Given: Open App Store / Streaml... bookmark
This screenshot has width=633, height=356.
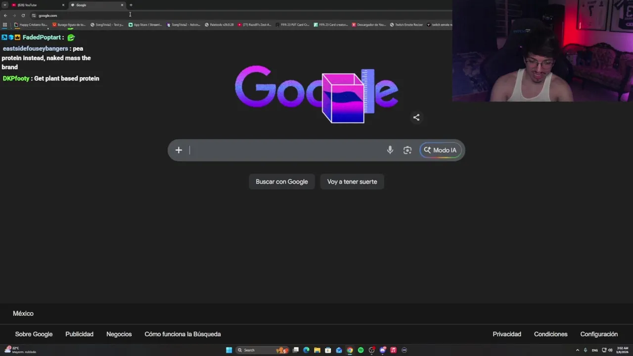Looking at the screenshot, I should tap(145, 25).
